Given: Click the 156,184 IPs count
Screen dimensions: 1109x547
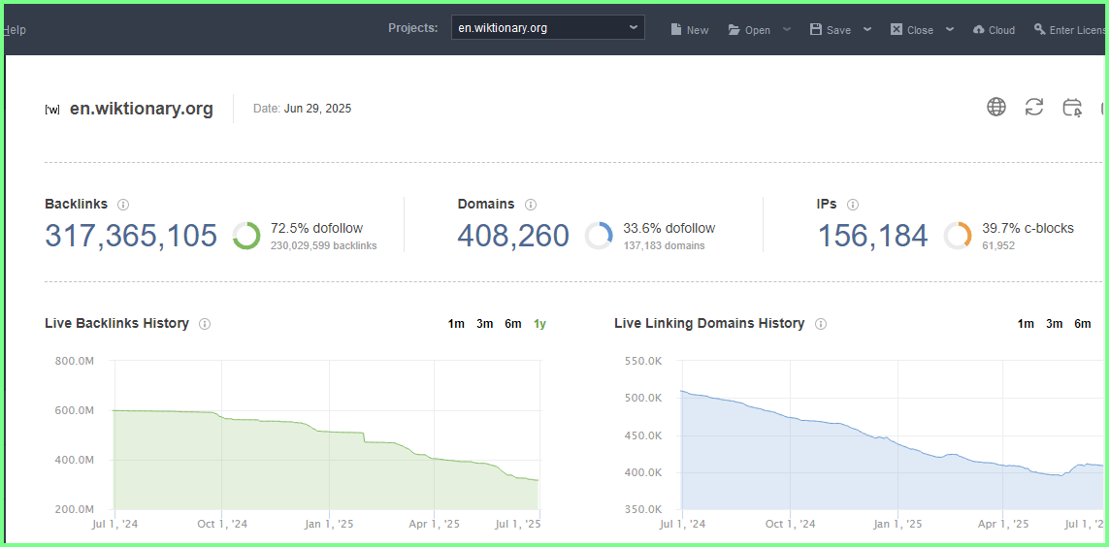Looking at the screenshot, I should (873, 236).
